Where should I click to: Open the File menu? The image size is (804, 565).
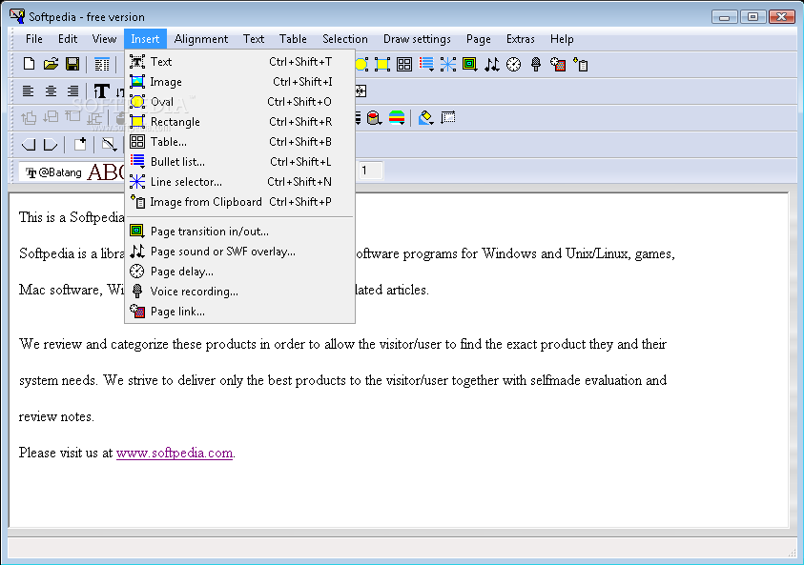33,39
